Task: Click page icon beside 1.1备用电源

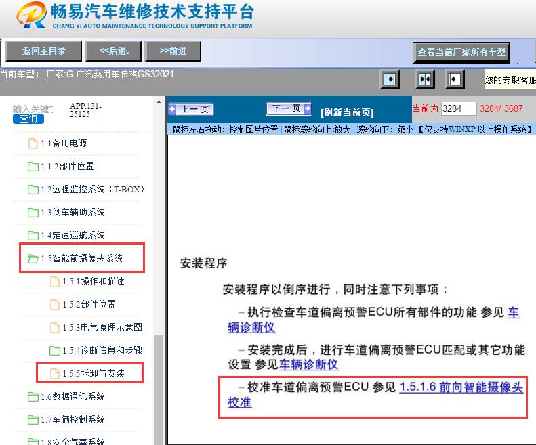Action: point(33,144)
